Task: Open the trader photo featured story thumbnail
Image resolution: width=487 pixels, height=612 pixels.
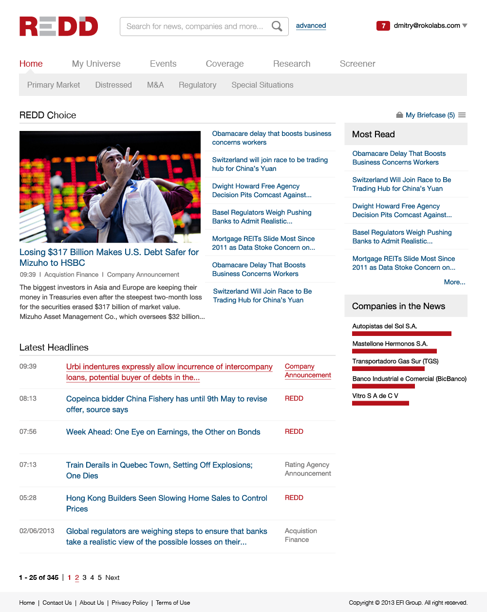Action: coord(110,187)
